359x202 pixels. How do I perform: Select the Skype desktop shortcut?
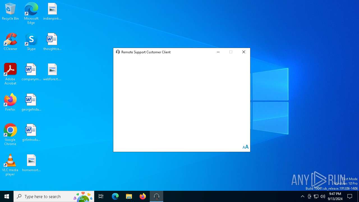click(x=31, y=42)
